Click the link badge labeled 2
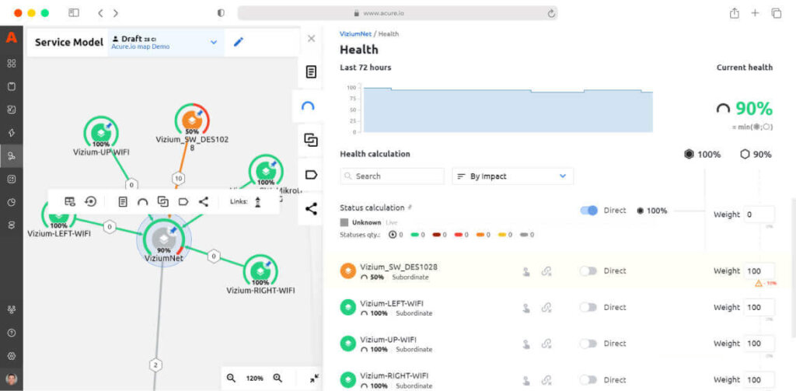The height and width of the screenshot is (391, 796). point(155,365)
